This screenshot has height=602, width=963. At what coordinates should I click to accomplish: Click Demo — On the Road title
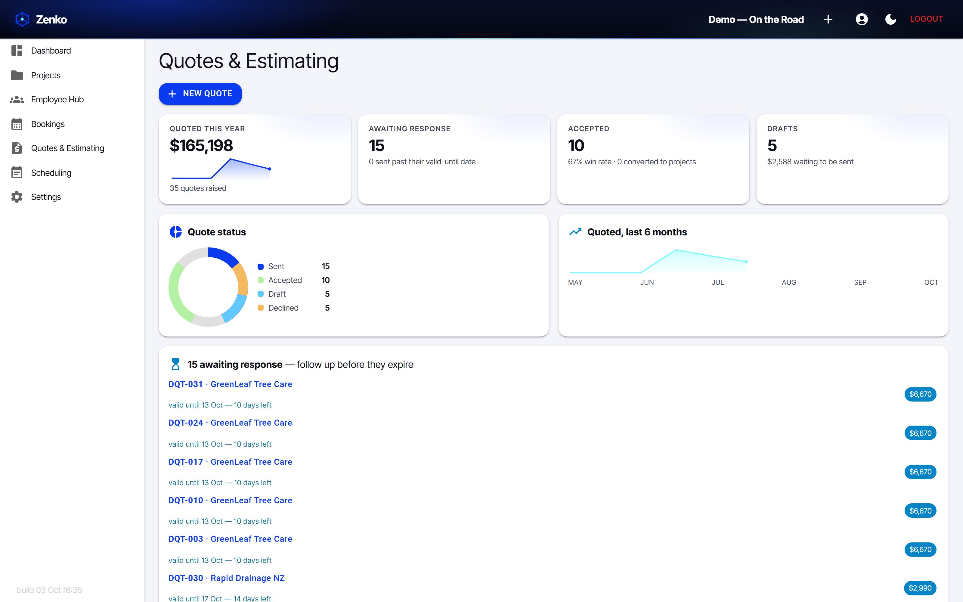(756, 19)
